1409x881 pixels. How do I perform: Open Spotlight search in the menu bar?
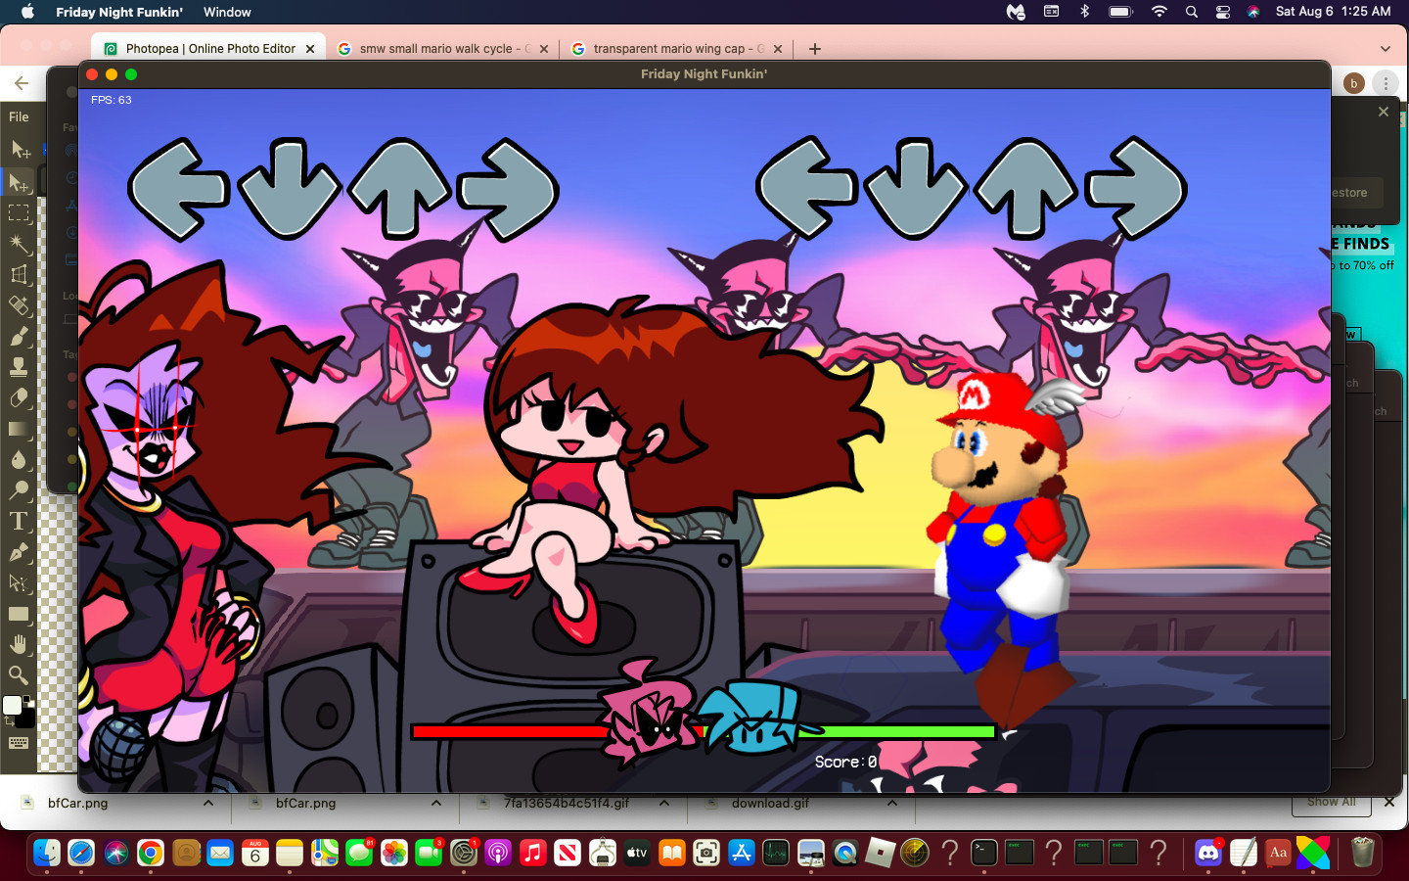click(1192, 12)
